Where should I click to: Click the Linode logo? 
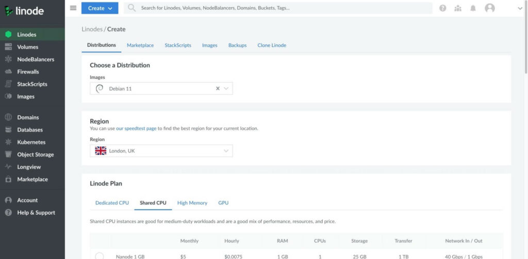24,11
